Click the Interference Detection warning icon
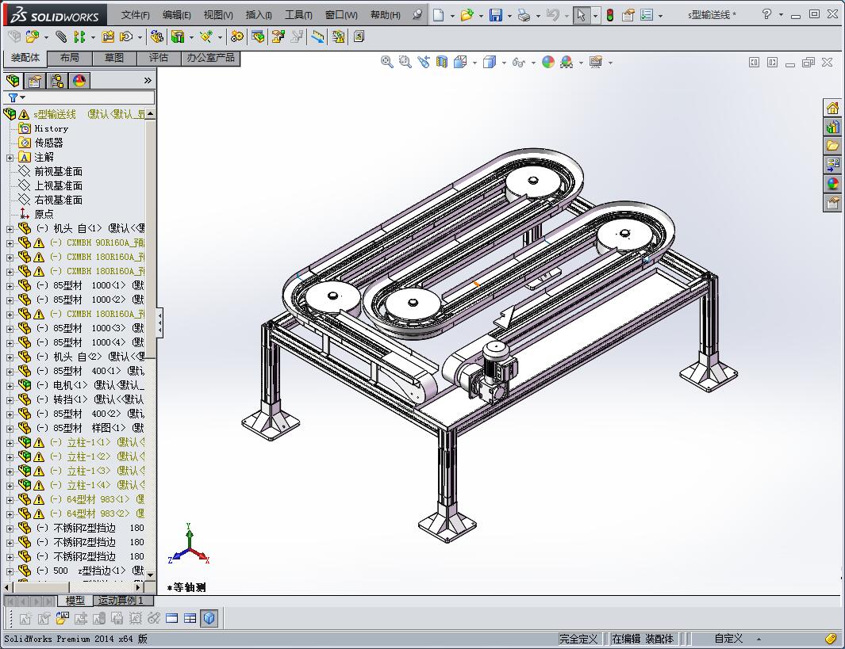The image size is (845, 649). pyautogui.click(x=339, y=36)
